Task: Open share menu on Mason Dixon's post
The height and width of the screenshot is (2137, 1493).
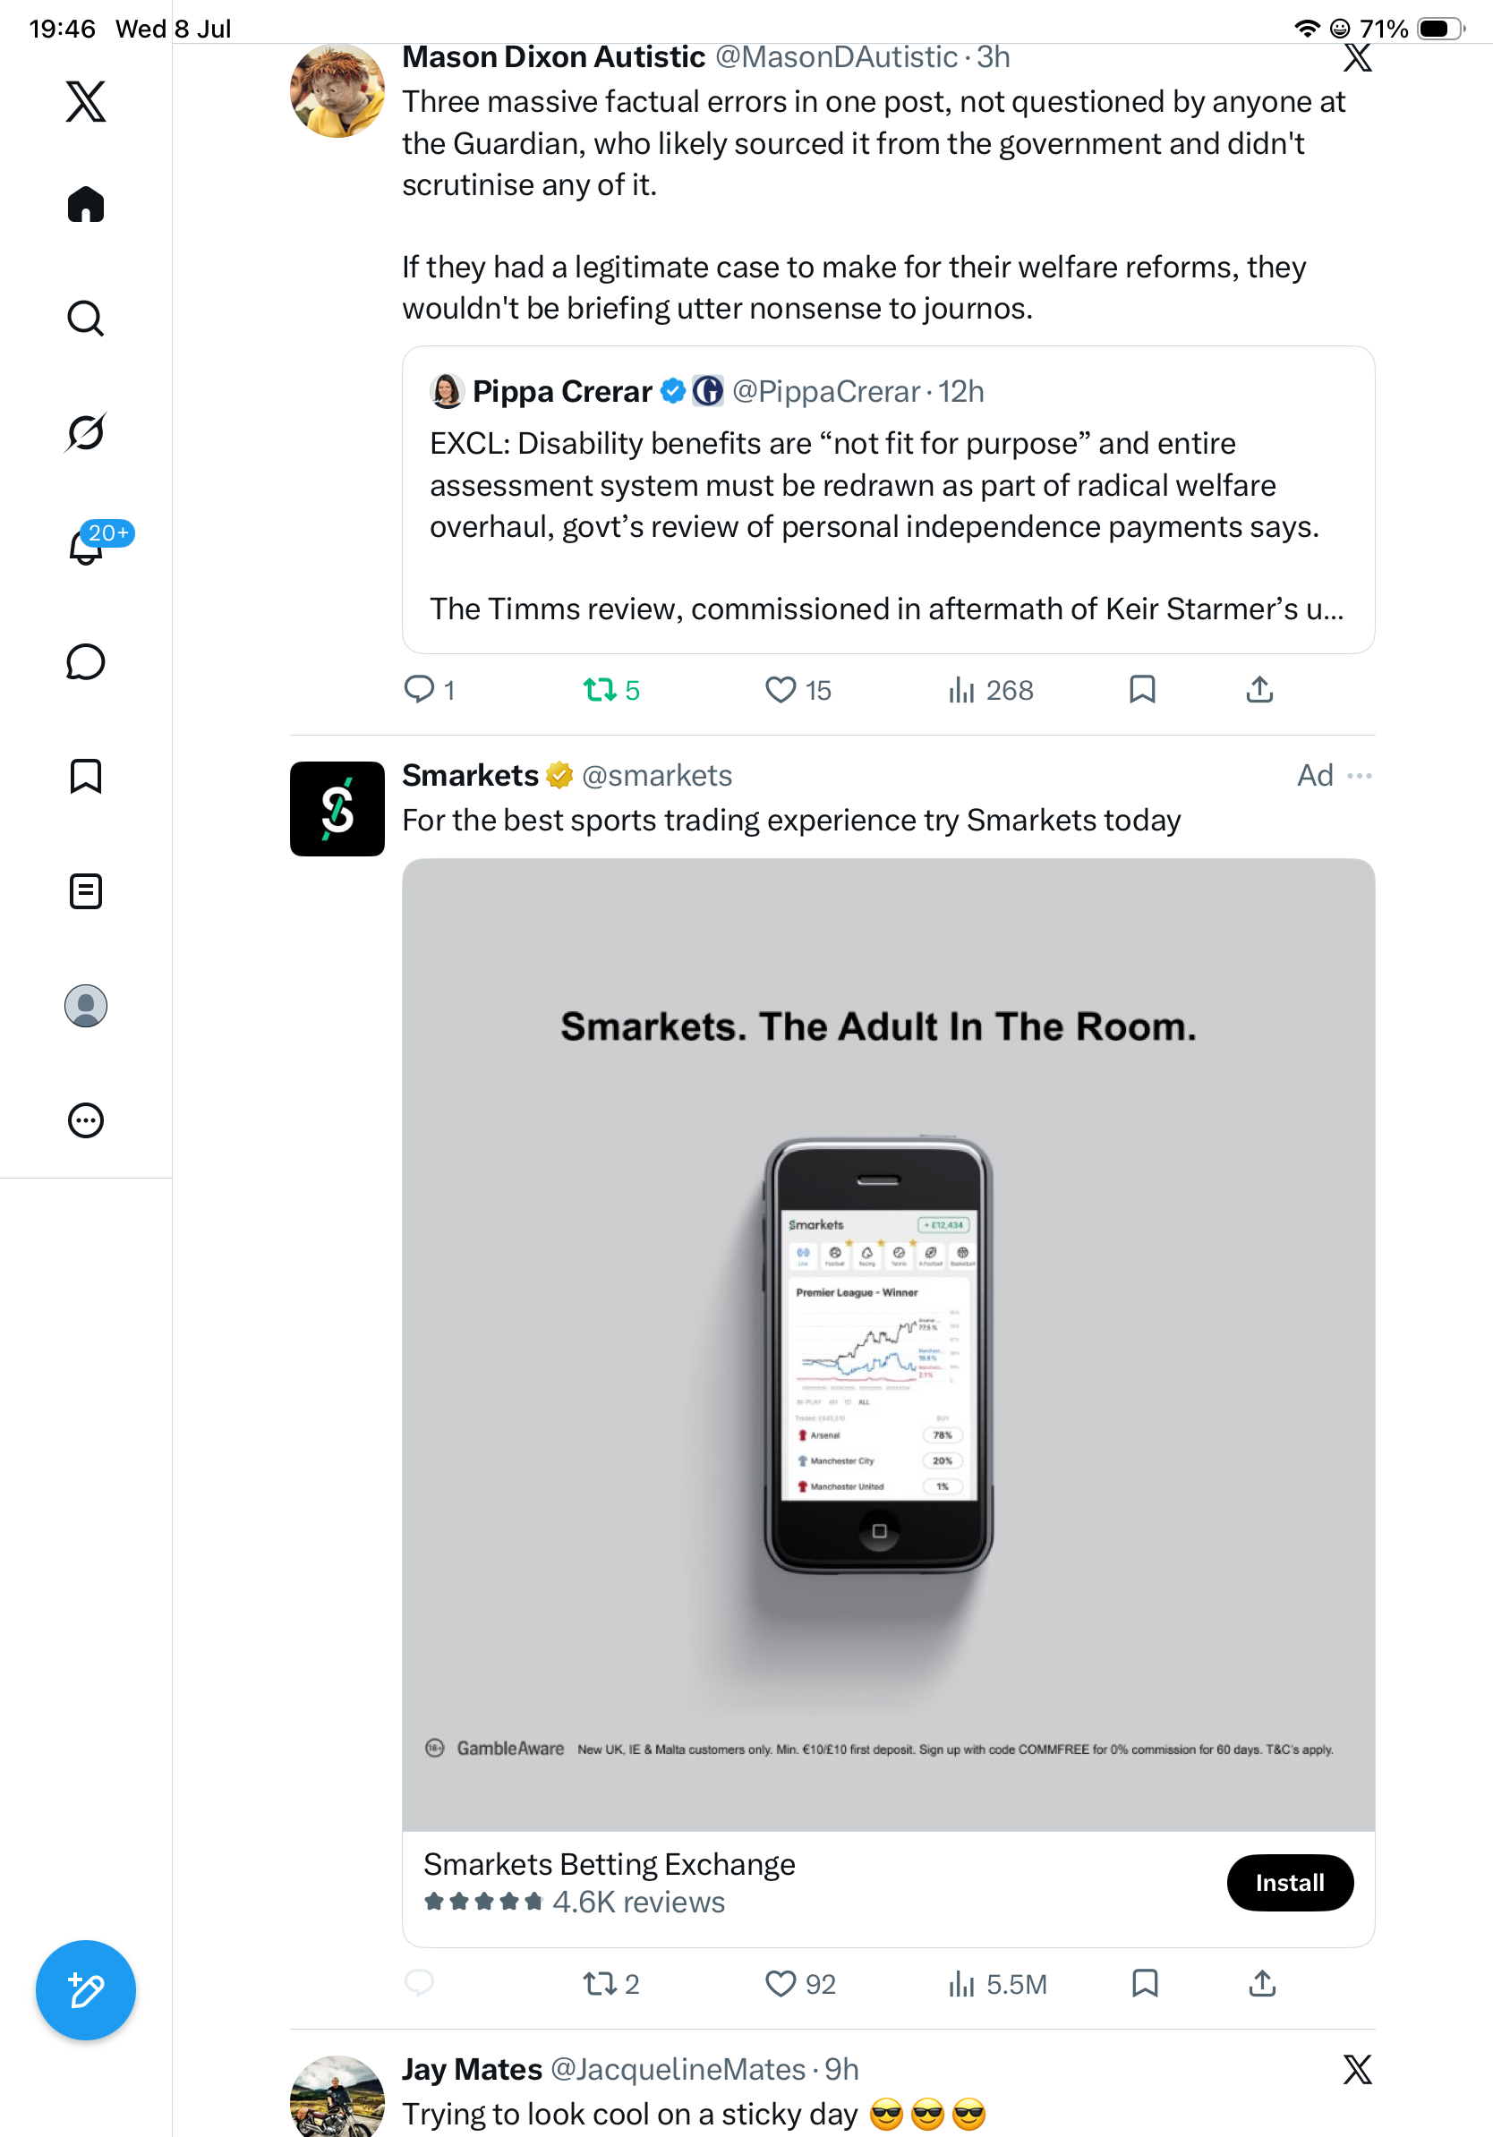Action: 1259,690
